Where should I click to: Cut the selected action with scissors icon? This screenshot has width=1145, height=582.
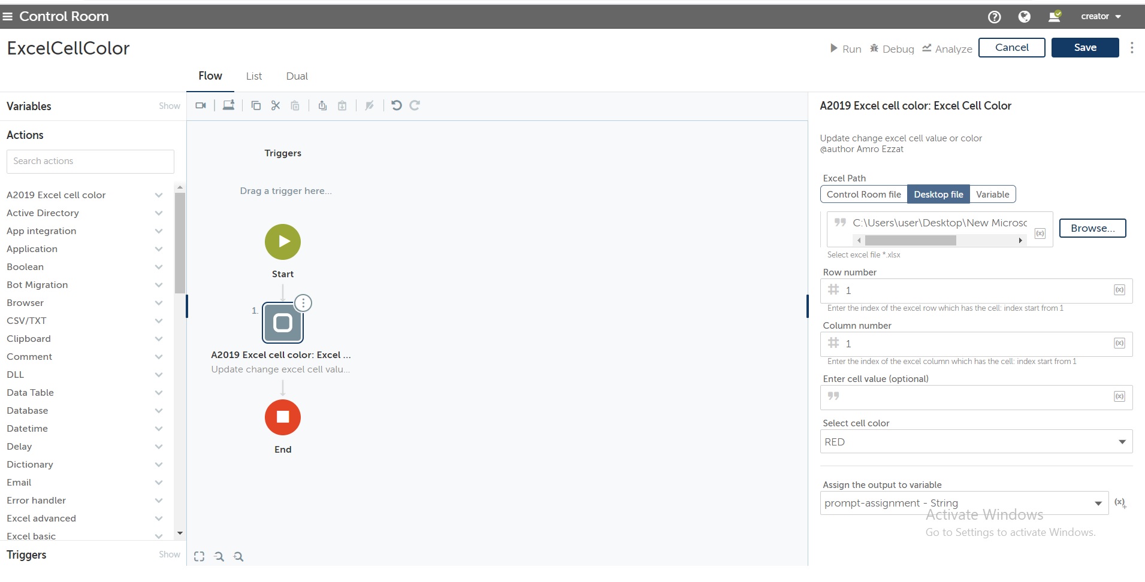(276, 105)
